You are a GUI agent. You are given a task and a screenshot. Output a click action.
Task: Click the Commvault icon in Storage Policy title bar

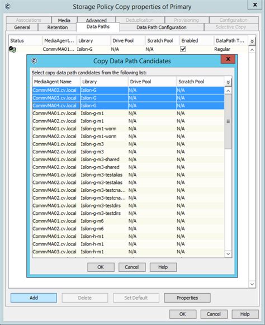click(8, 7)
